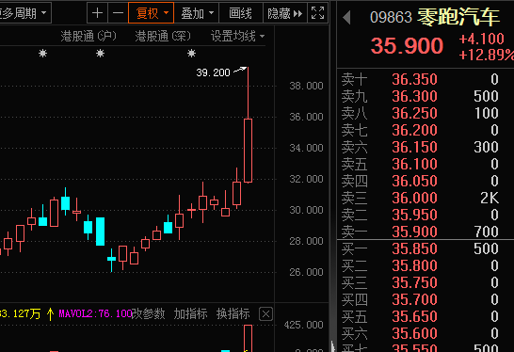Click the 画线 drawing button
514x352 pixels.
[241, 13]
